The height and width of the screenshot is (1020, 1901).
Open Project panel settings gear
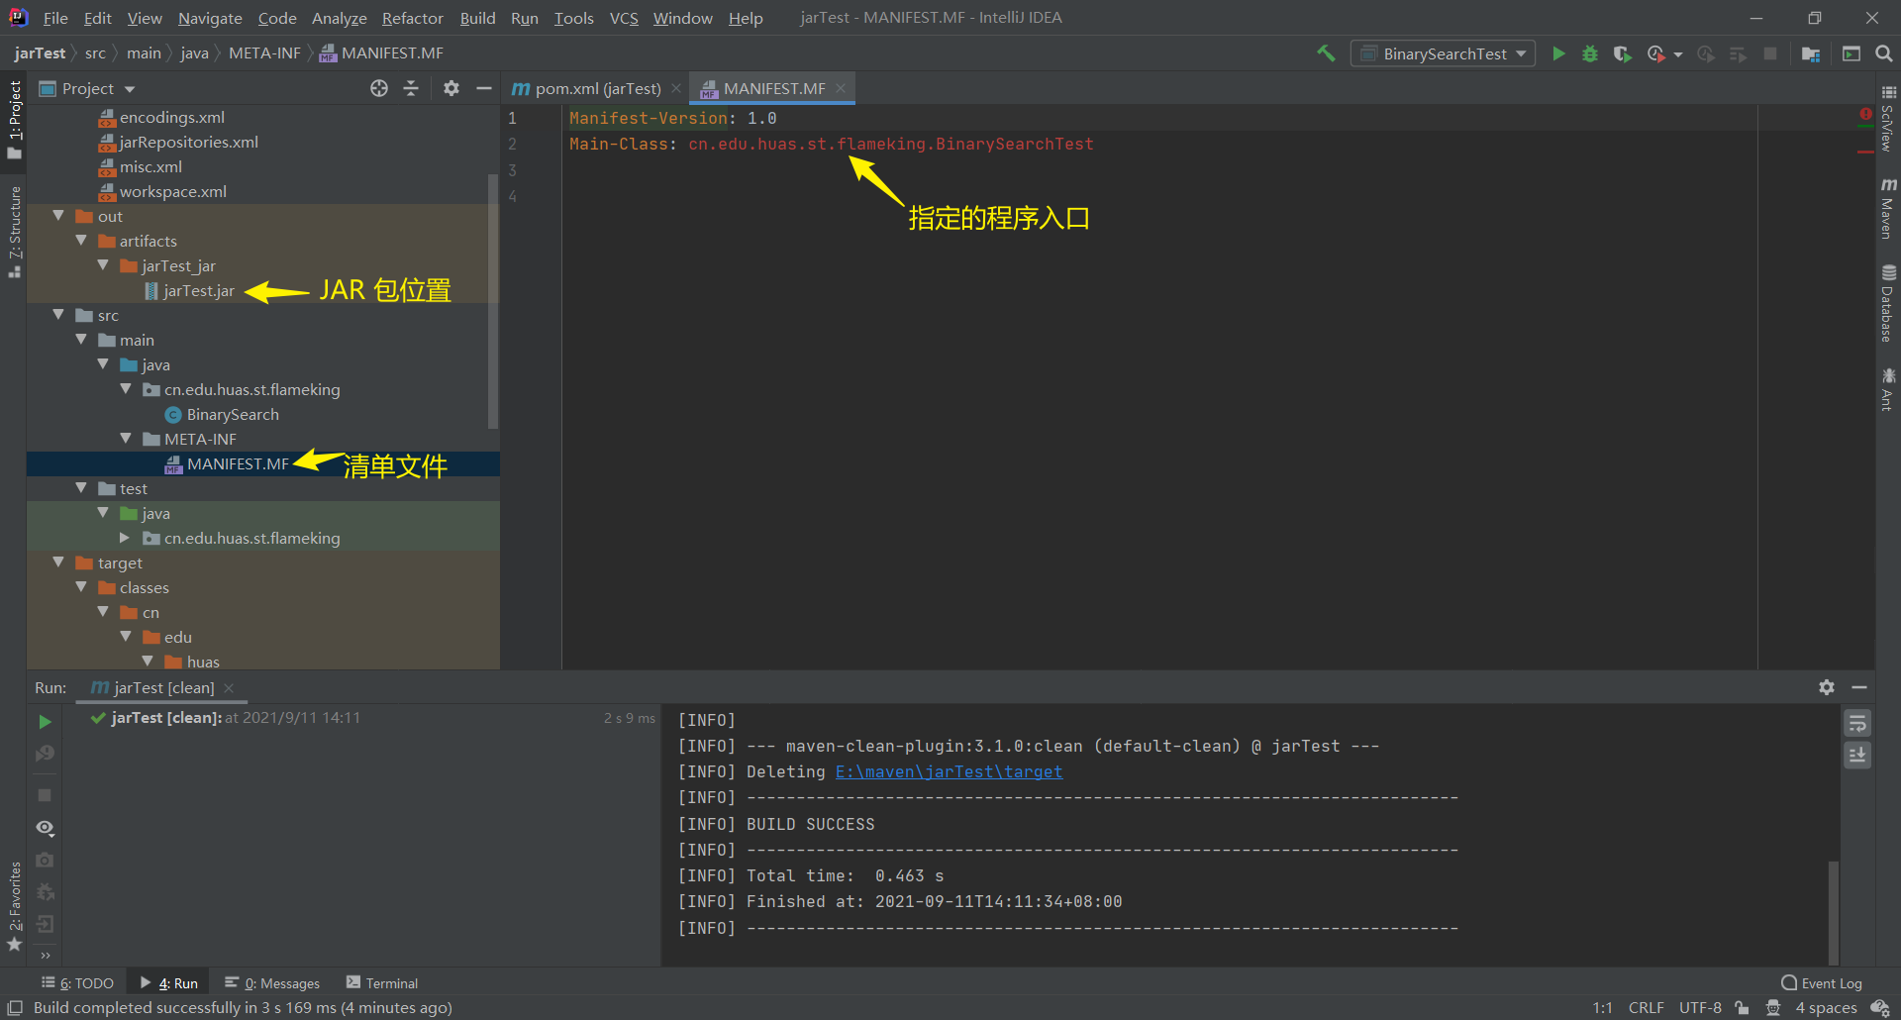[451, 88]
